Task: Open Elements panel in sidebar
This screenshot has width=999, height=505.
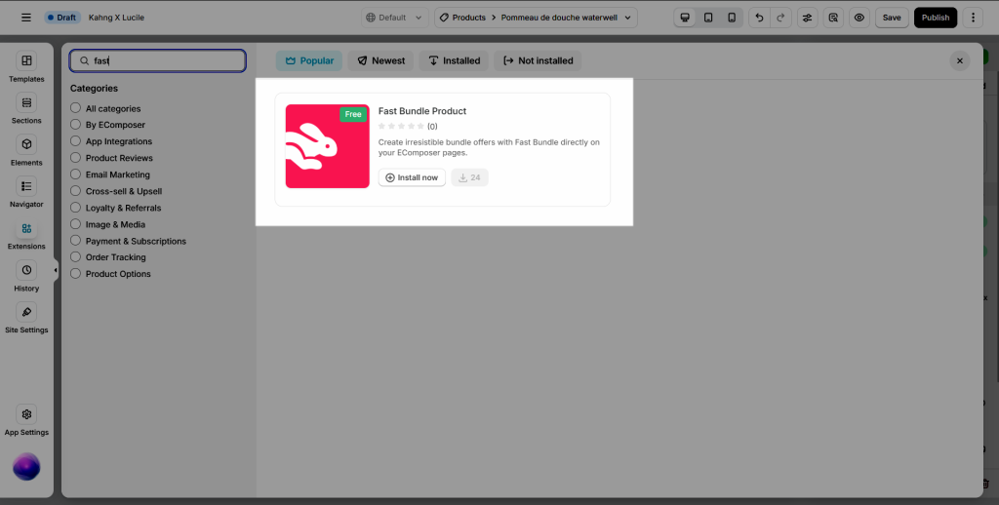Action: click(26, 151)
